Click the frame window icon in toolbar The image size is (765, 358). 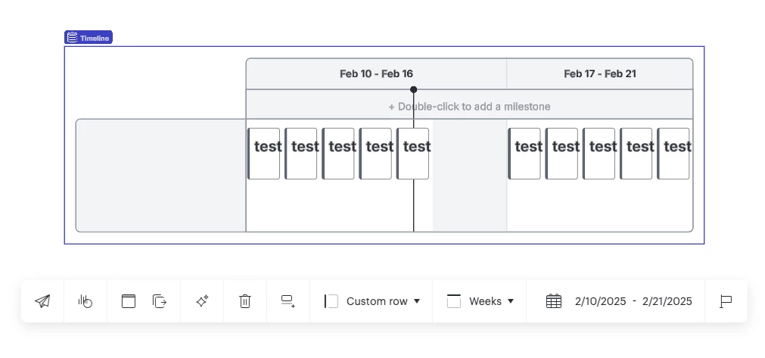(x=129, y=301)
